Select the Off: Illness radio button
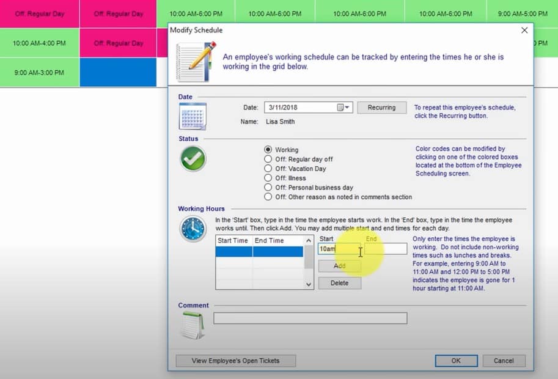Screen dimensions: 558x379 [x=268, y=178]
